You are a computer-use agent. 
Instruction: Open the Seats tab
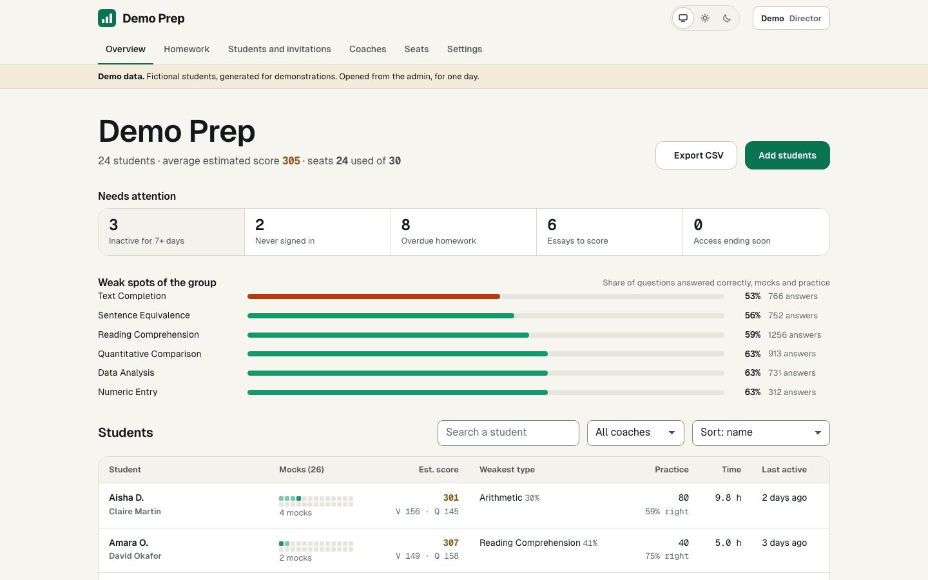click(x=416, y=49)
